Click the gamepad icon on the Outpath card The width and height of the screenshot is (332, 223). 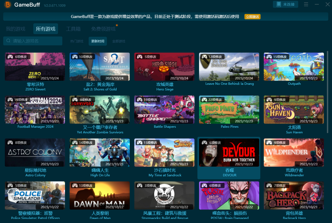click(x=269, y=57)
